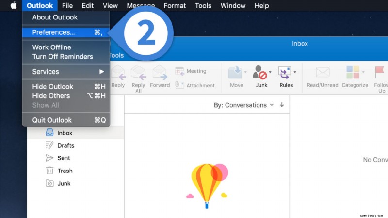
Task: Click the Outlook menu bar item
Action: click(x=40, y=5)
